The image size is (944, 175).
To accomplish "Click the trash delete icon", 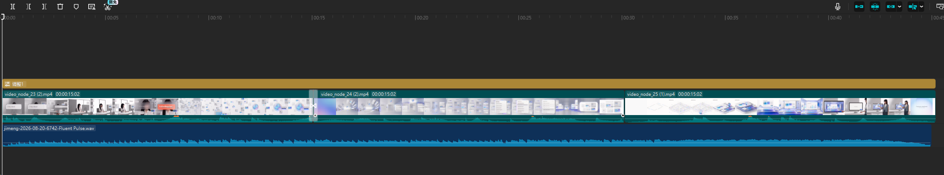I will pyautogui.click(x=60, y=7).
